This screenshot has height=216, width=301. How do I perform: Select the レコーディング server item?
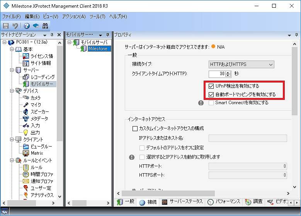click(x=43, y=77)
